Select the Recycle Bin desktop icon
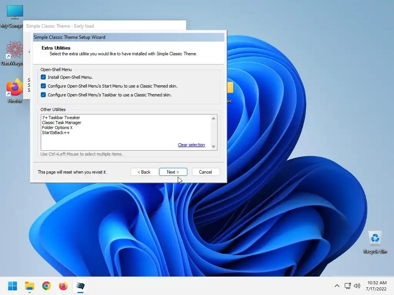Image resolution: width=394 pixels, height=295 pixels. [x=375, y=242]
